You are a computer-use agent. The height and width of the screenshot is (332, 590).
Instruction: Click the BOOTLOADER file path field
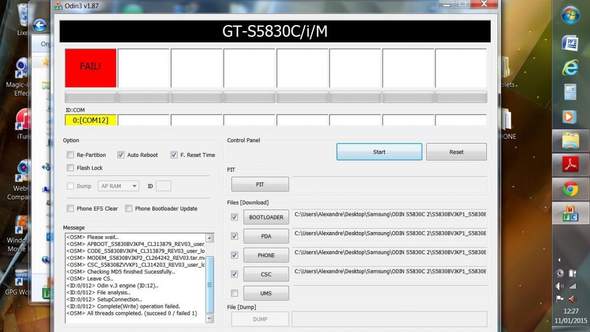click(x=389, y=216)
